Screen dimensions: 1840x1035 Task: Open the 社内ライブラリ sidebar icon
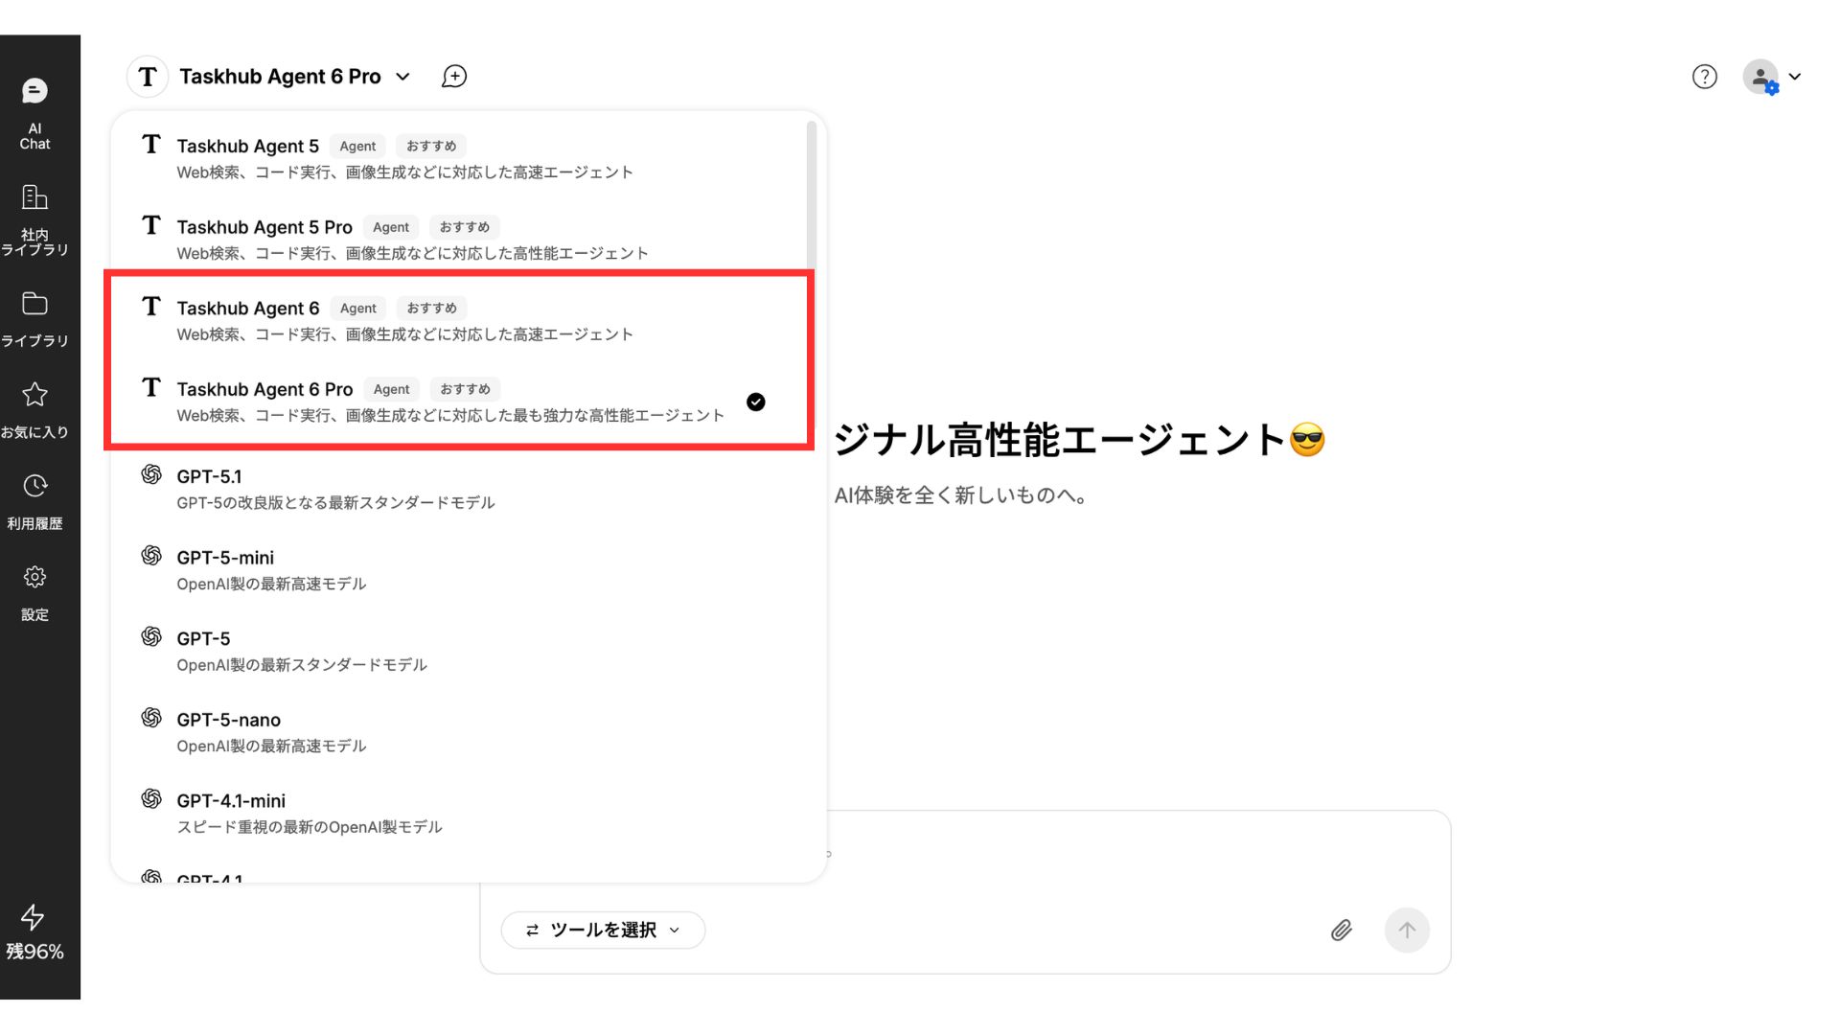34,219
